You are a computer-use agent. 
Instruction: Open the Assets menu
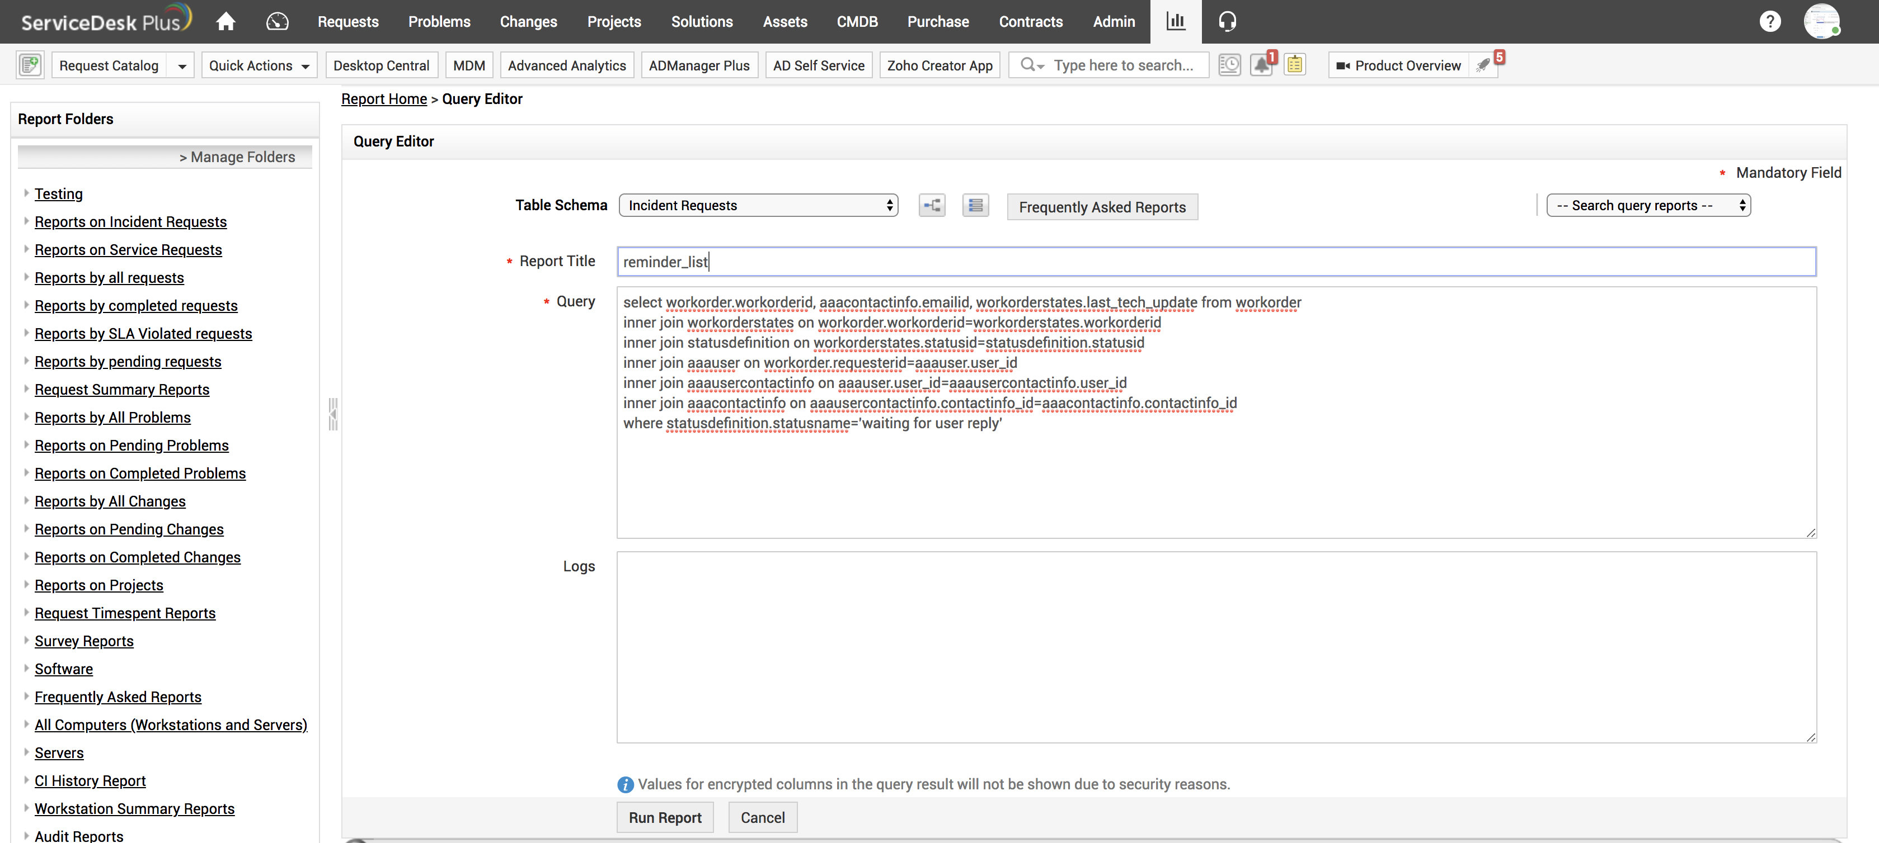coord(784,22)
